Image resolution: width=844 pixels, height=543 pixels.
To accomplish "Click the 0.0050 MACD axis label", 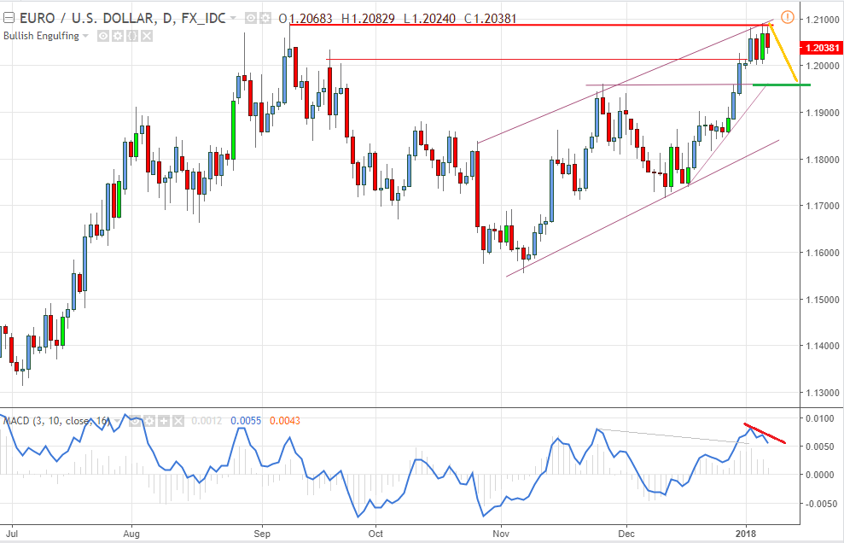I will [821, 447].
